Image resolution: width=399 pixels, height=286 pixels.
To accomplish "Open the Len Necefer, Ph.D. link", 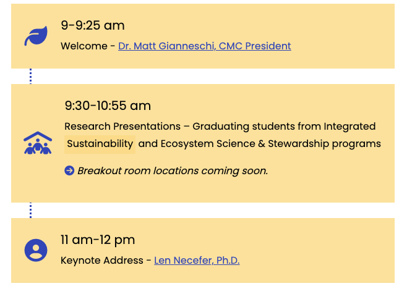I will pos(197,261).
